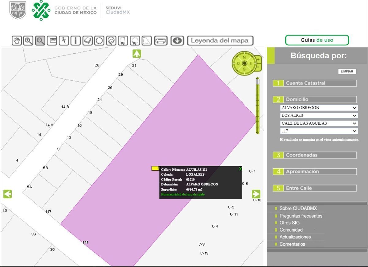This screenshot has width=368, height=267.
Task: Open the street number dropdown showing 117
Action: point(319,131)
